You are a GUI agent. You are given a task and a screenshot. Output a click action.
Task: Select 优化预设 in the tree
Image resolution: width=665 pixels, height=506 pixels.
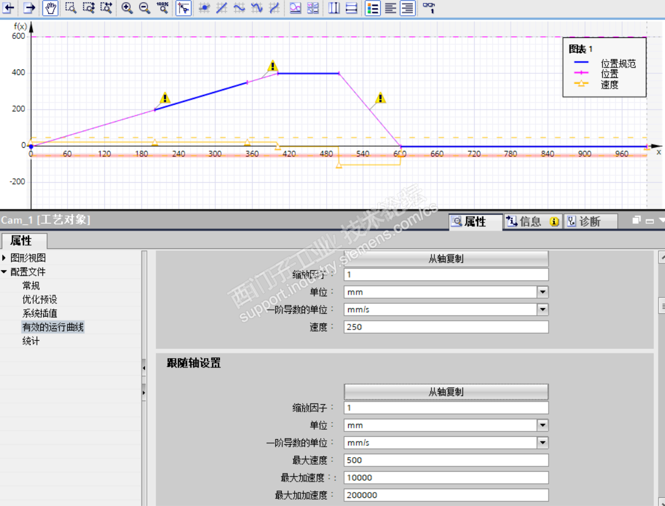40,299
